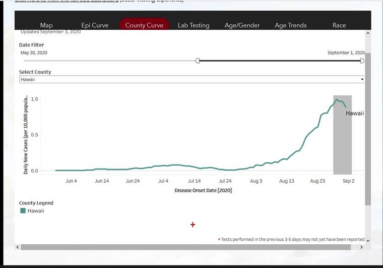Image resolution: width=383 pixels, height=268 pixels.
Task: Go to the Age/Gender tab
Action: (242, 25)
